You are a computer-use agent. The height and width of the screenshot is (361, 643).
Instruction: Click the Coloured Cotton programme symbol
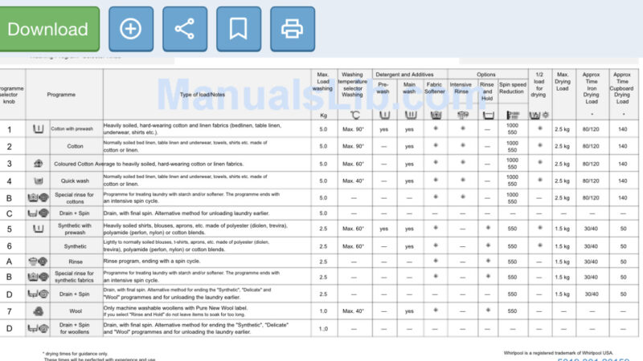(37, 163)
